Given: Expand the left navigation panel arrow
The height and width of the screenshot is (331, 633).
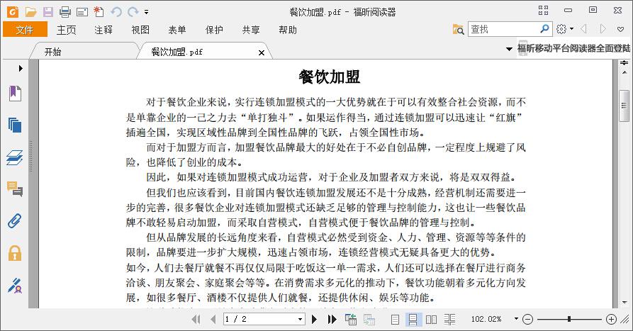Looking at the screenshot, I should click(x=20, y=68).
